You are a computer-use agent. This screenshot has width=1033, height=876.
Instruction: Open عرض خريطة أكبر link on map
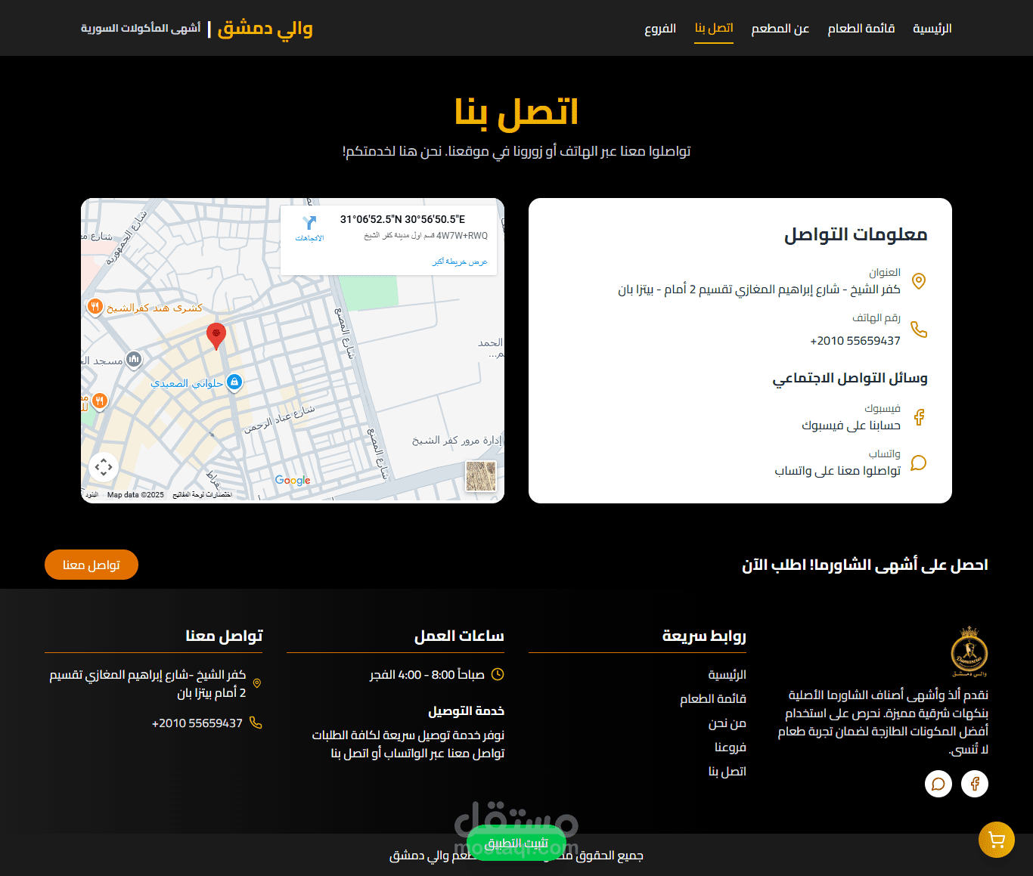point(460,262)
